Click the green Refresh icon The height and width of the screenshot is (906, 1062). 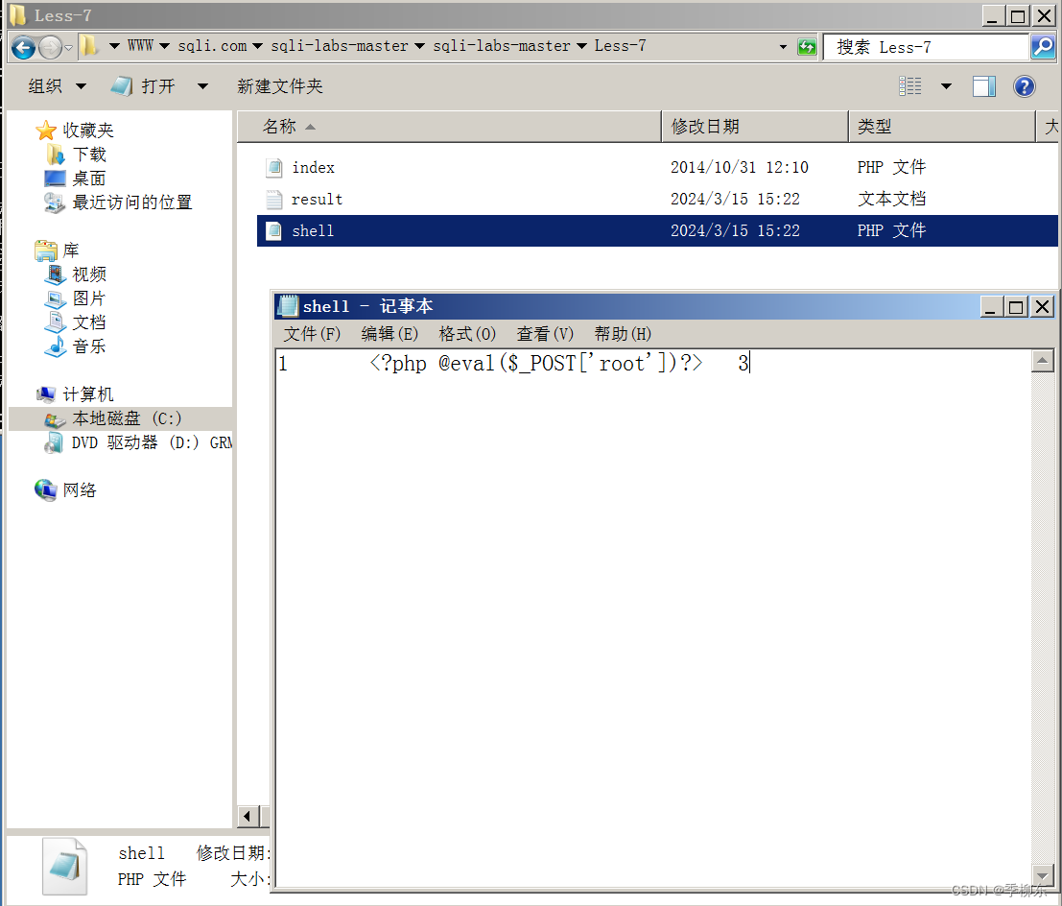[807, 47]
